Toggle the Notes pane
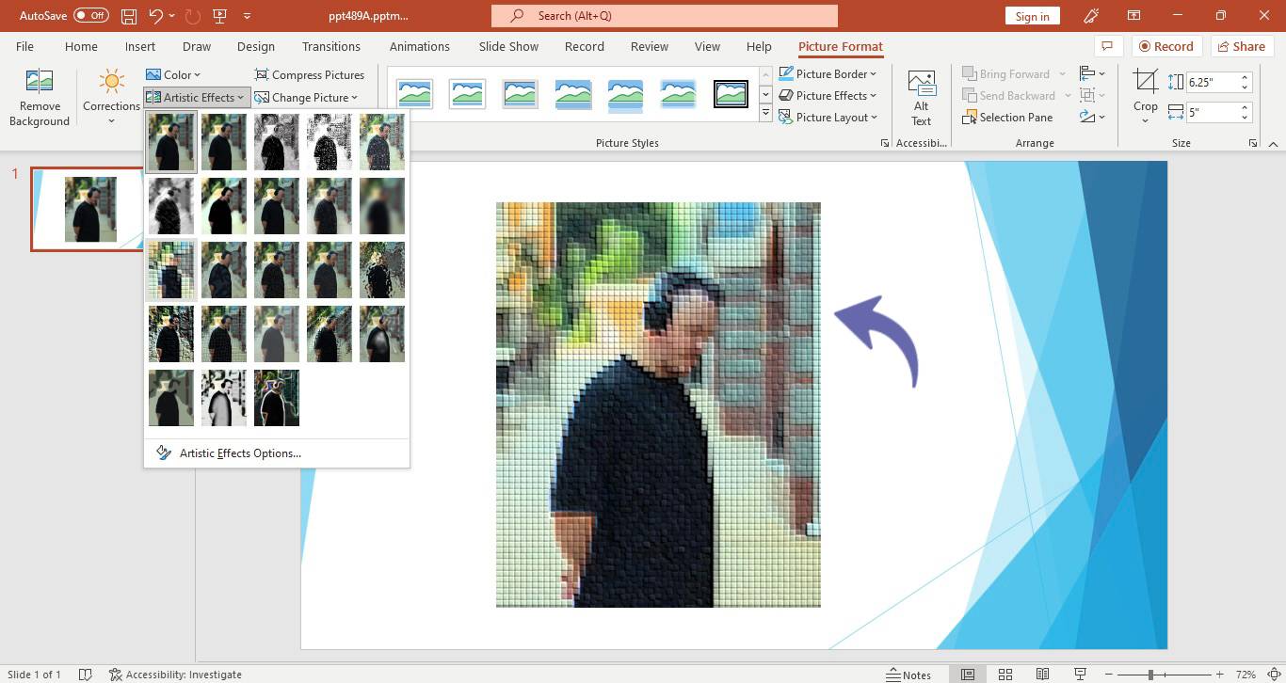The image size is (1286, 683). [x=909, y=675]
